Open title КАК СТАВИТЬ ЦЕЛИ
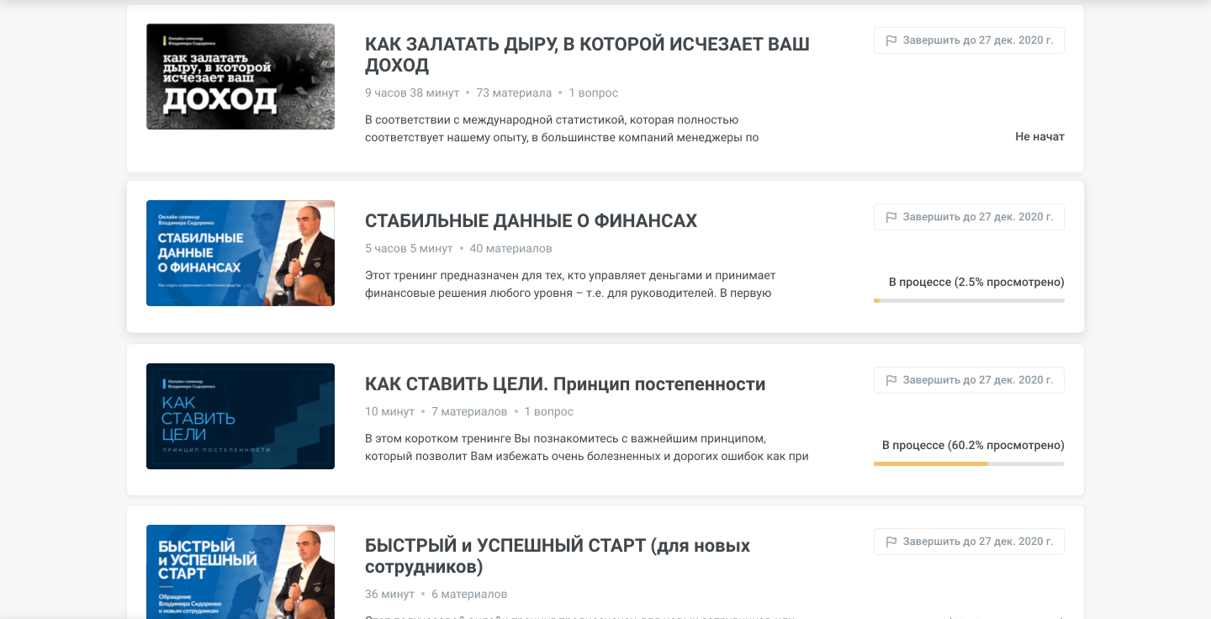 [565, 384]
